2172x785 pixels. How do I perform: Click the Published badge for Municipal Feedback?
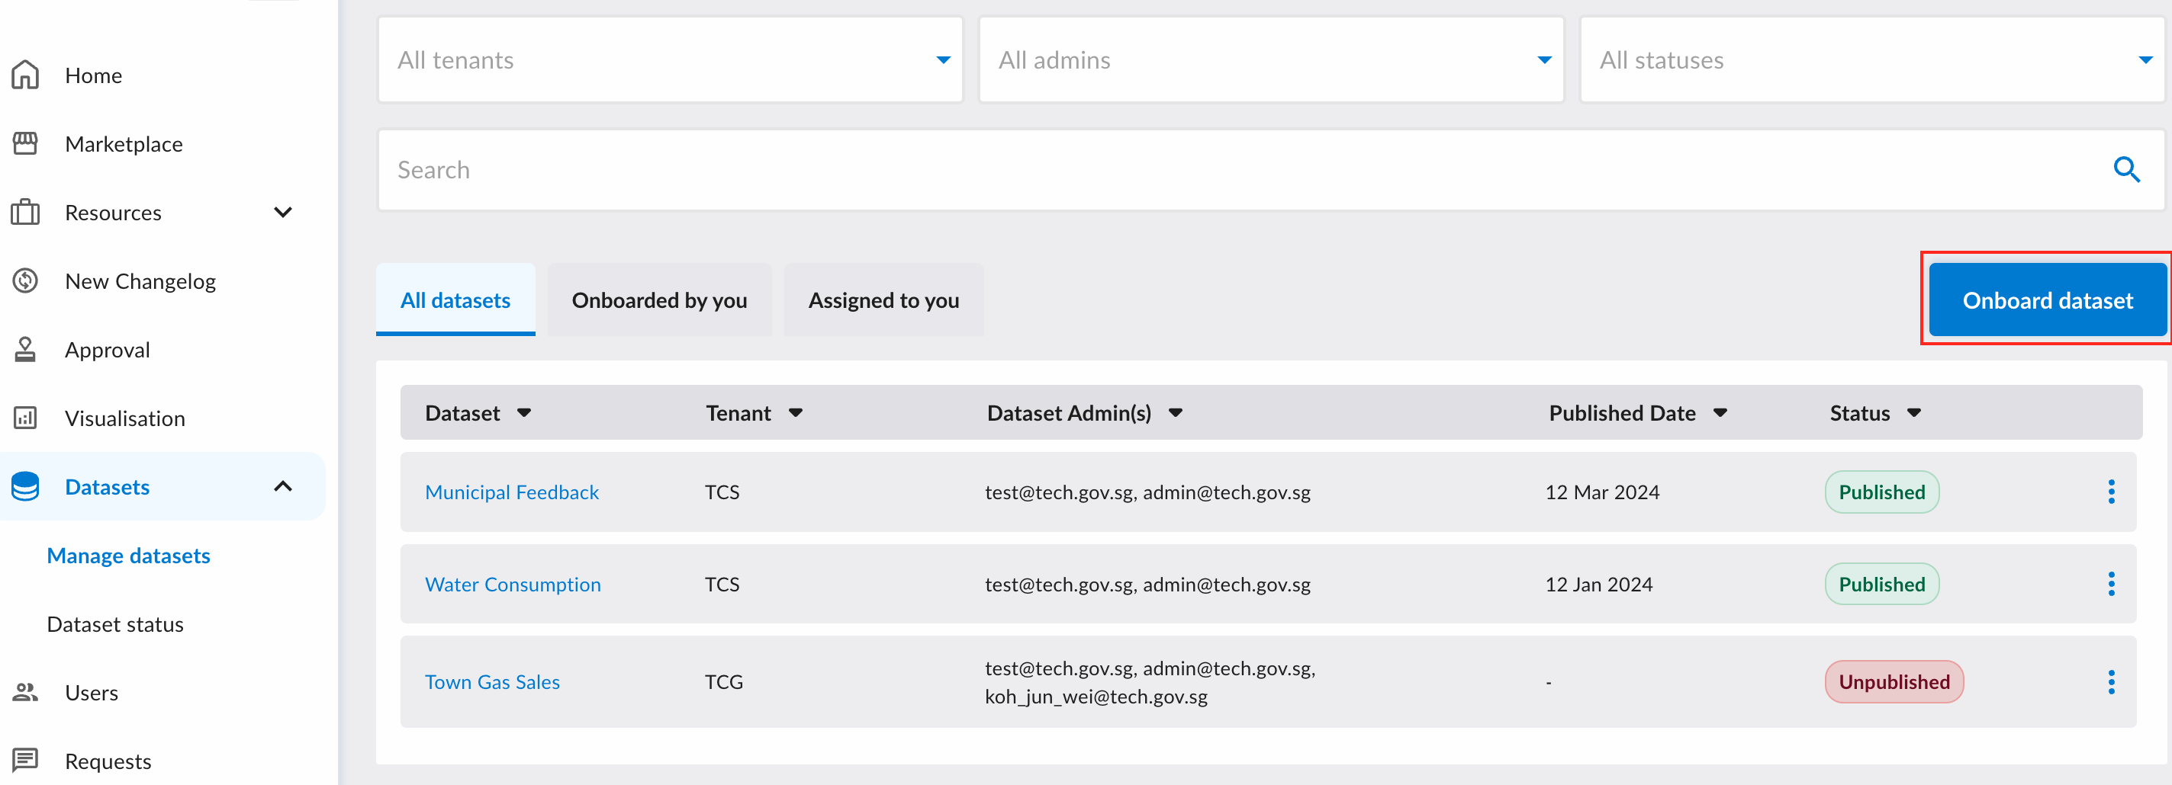1882,492
